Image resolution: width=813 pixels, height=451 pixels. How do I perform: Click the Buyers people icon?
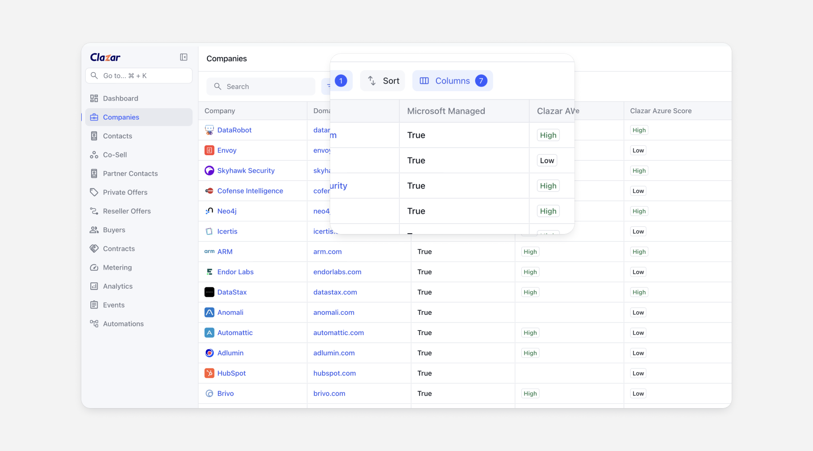click(x=94, y=230)
